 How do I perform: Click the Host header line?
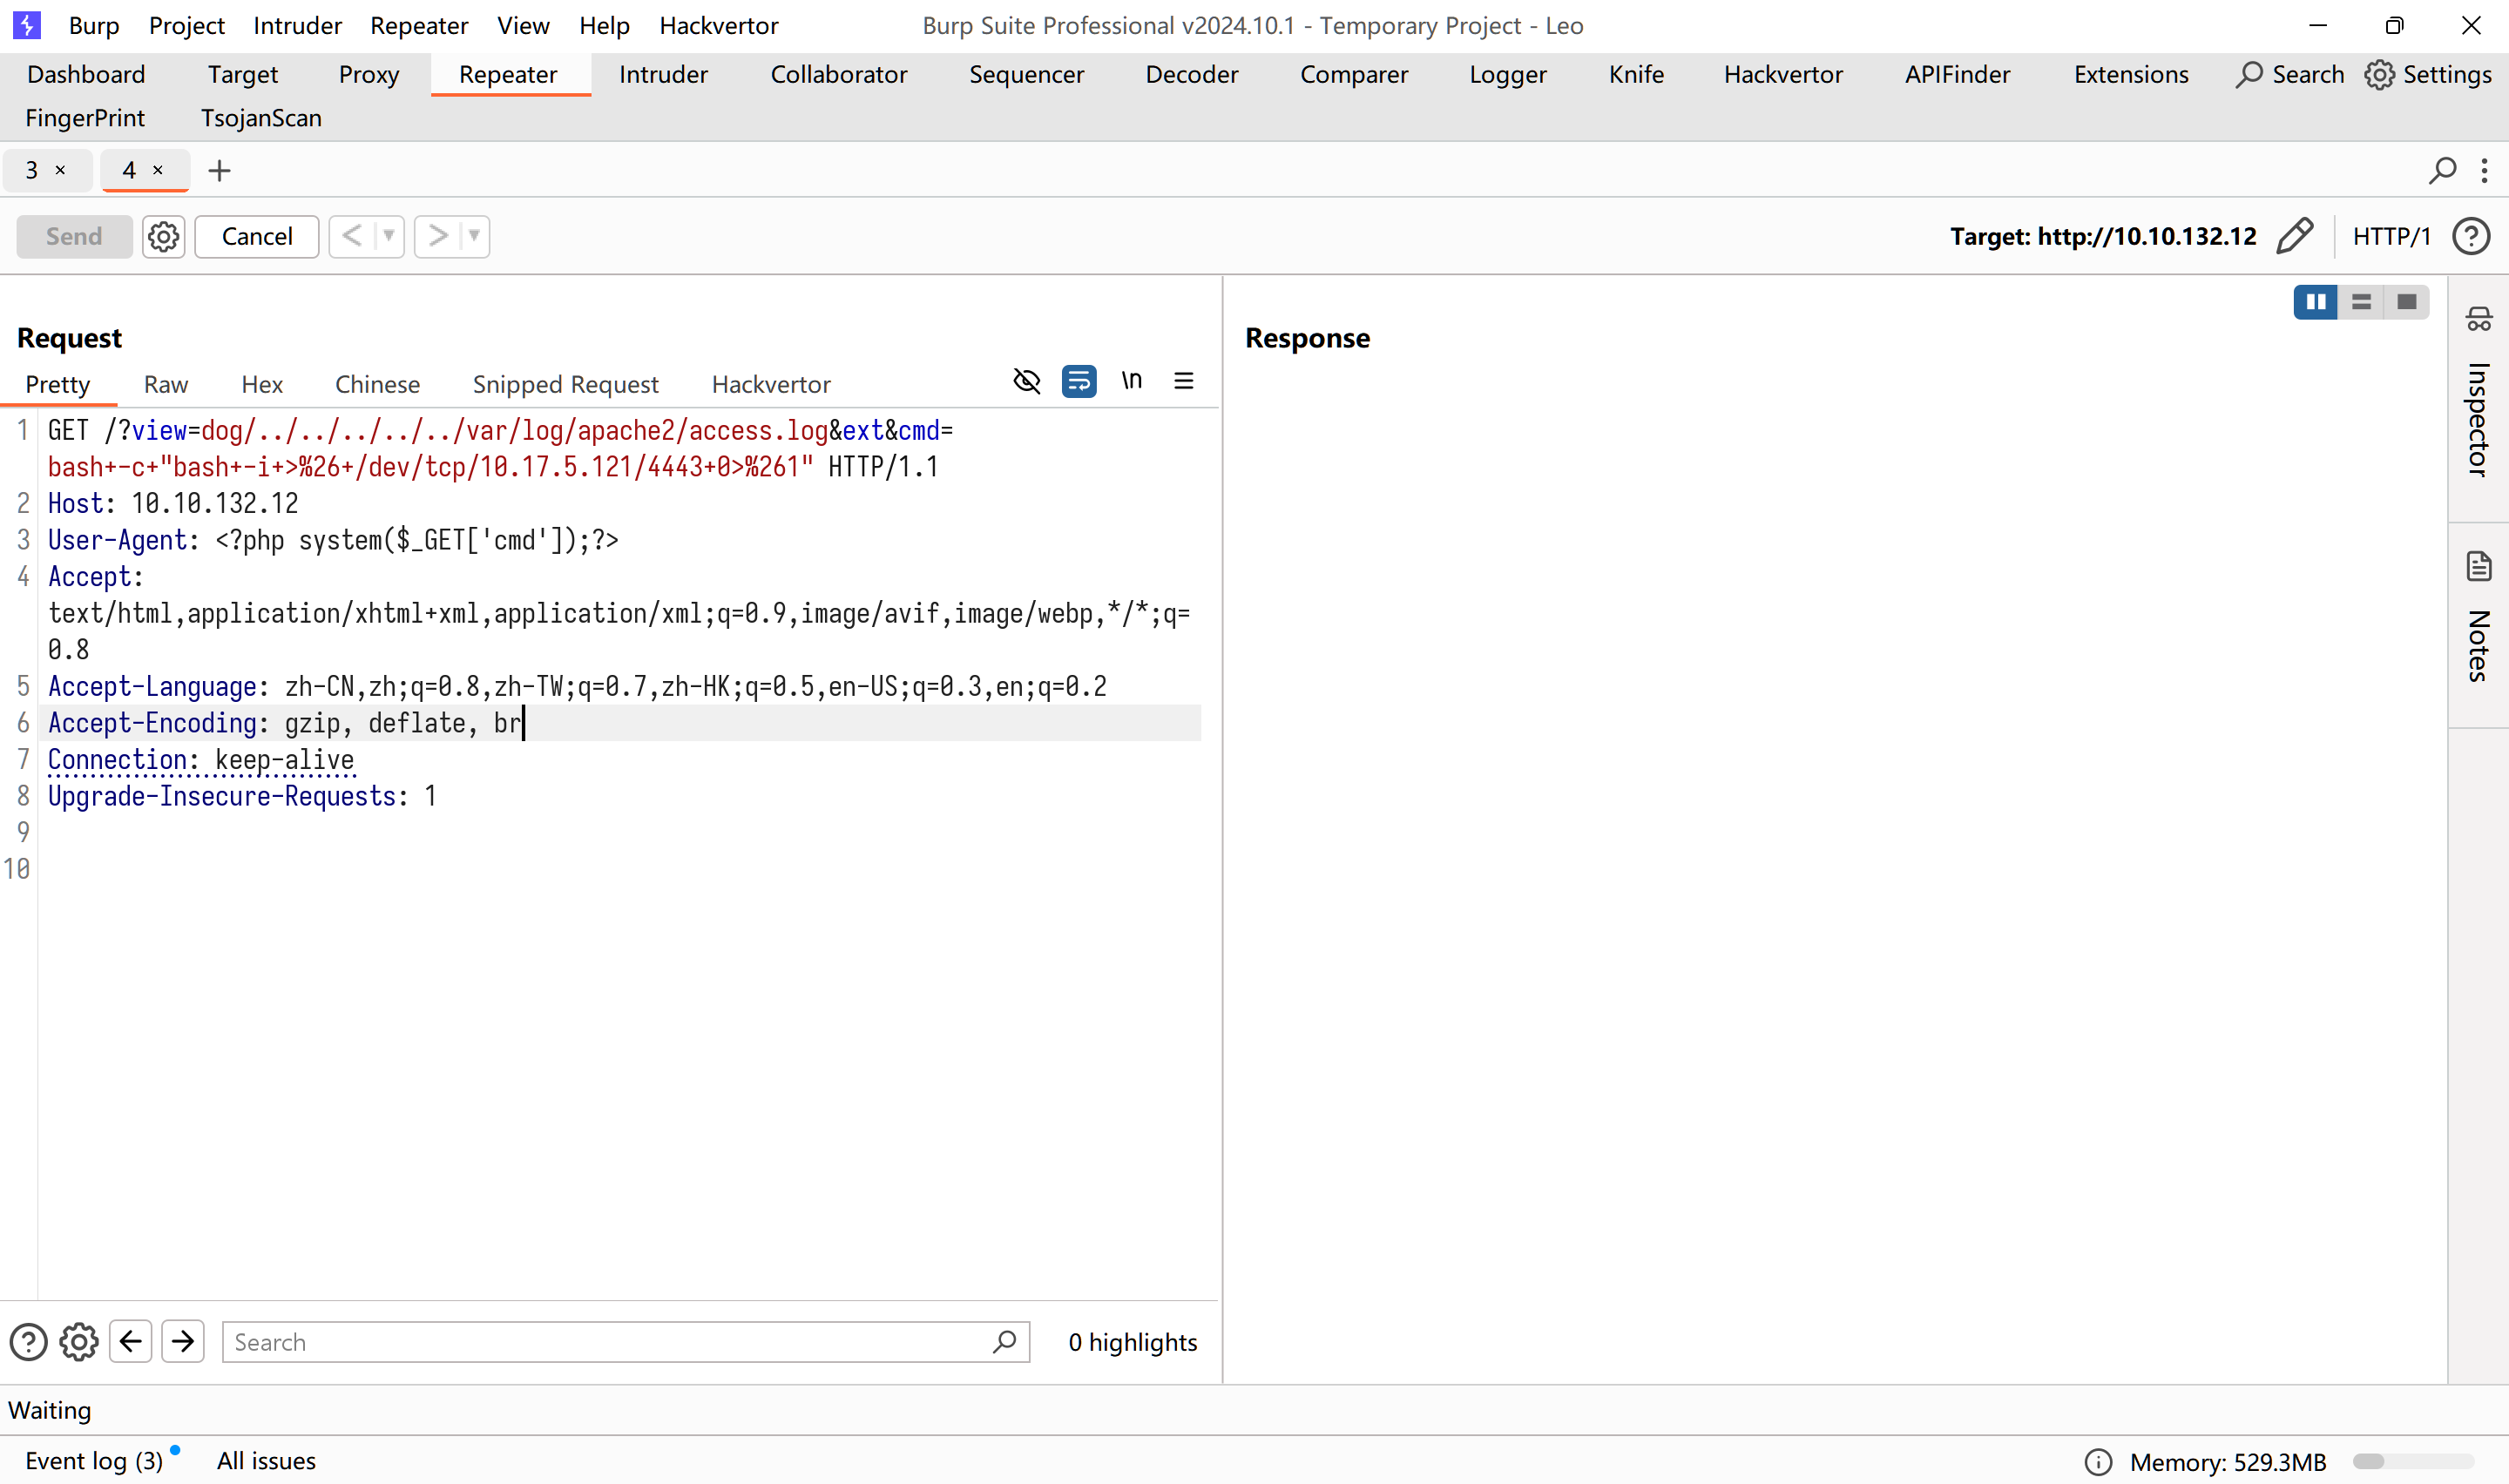tap(173, 504)
